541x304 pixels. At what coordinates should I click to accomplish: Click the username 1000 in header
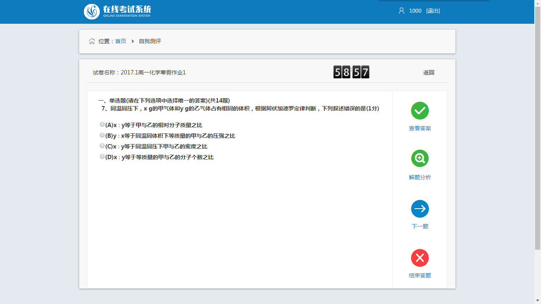pyautogui.click(x=415, y=11)
